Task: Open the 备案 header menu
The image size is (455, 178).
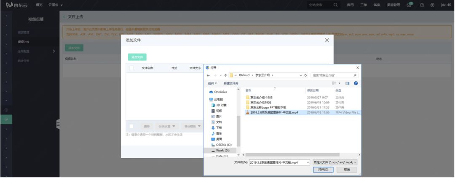Action: click(x=377, y=5)
